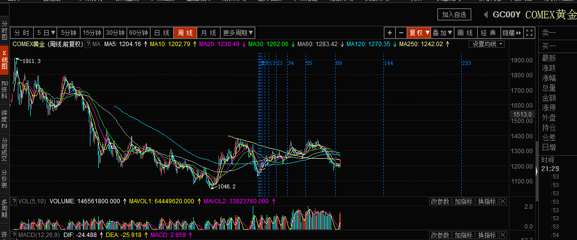577x240 pixels.
Task: Toggle fullscreen chart view icon
Action: [x=529, y=33]
